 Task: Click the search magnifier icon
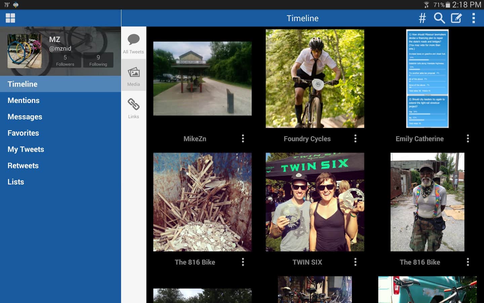click(x=439, y=18)
